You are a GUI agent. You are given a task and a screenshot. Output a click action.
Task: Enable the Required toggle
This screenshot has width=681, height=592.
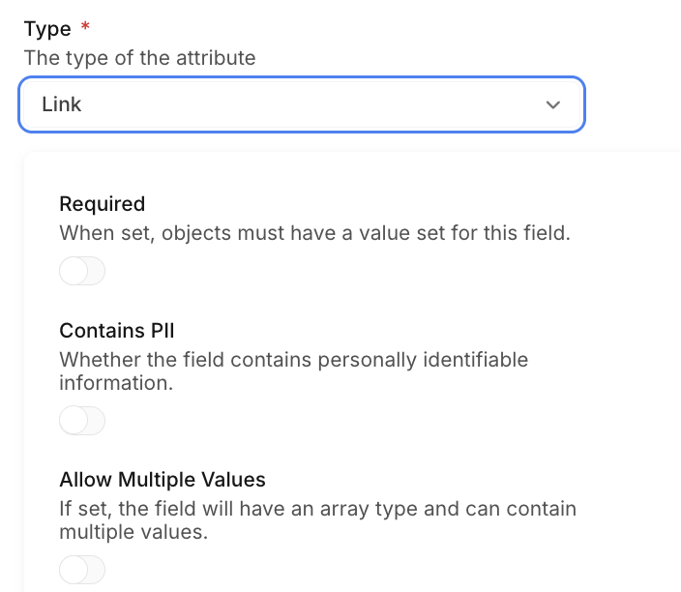pyautogui.click(x=82, y=272)
